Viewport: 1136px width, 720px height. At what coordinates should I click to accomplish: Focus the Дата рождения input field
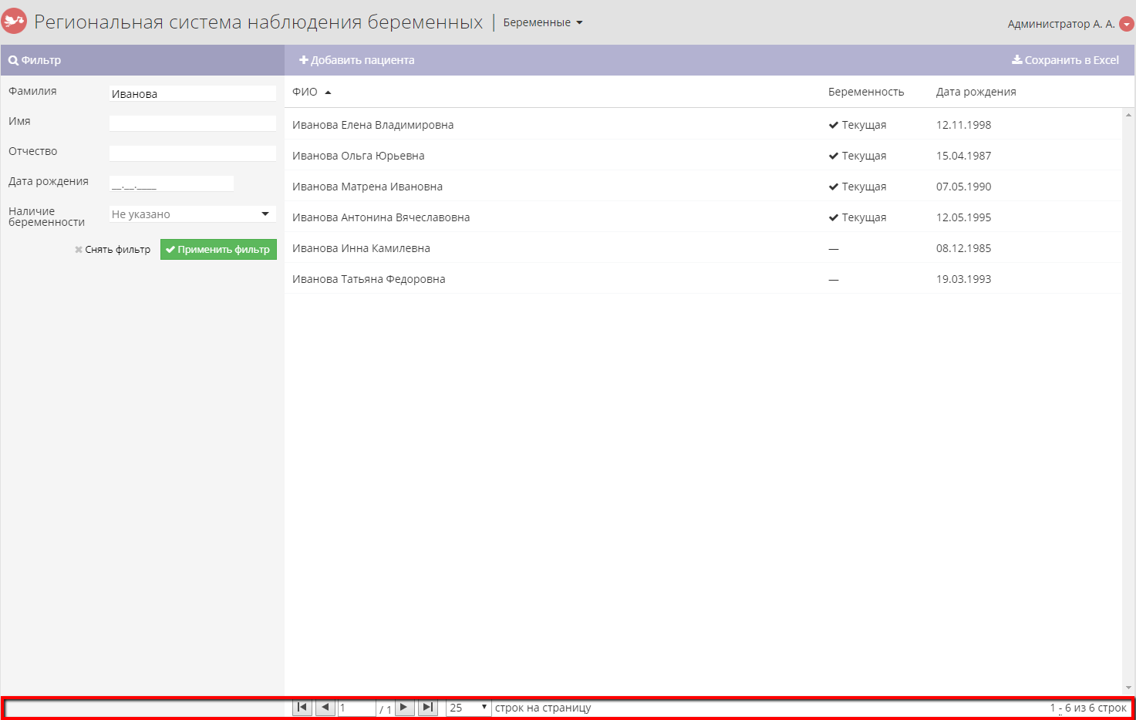pyautogui.click(x=171, y=183)
